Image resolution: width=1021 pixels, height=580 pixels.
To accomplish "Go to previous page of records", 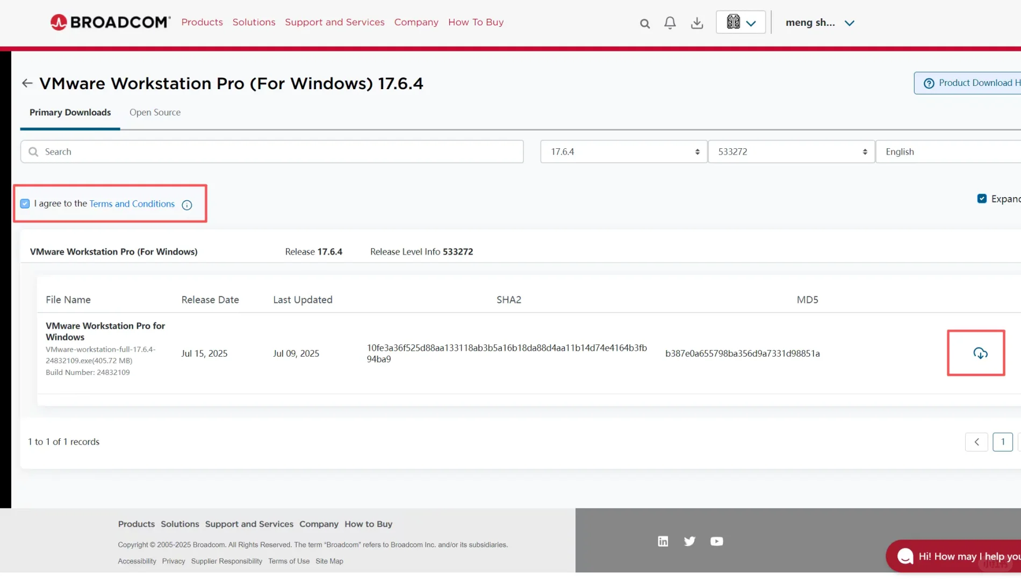I will click(x=976, y=442).
